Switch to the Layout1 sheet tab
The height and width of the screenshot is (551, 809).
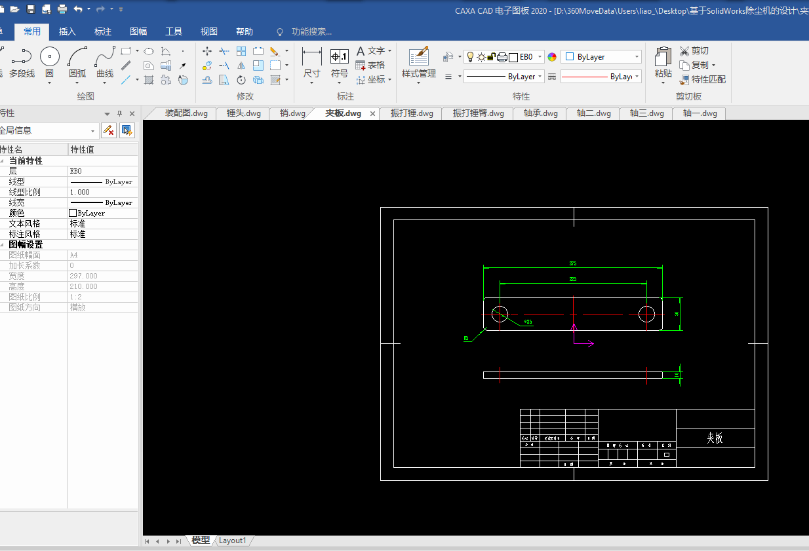[x=232, y=541]
